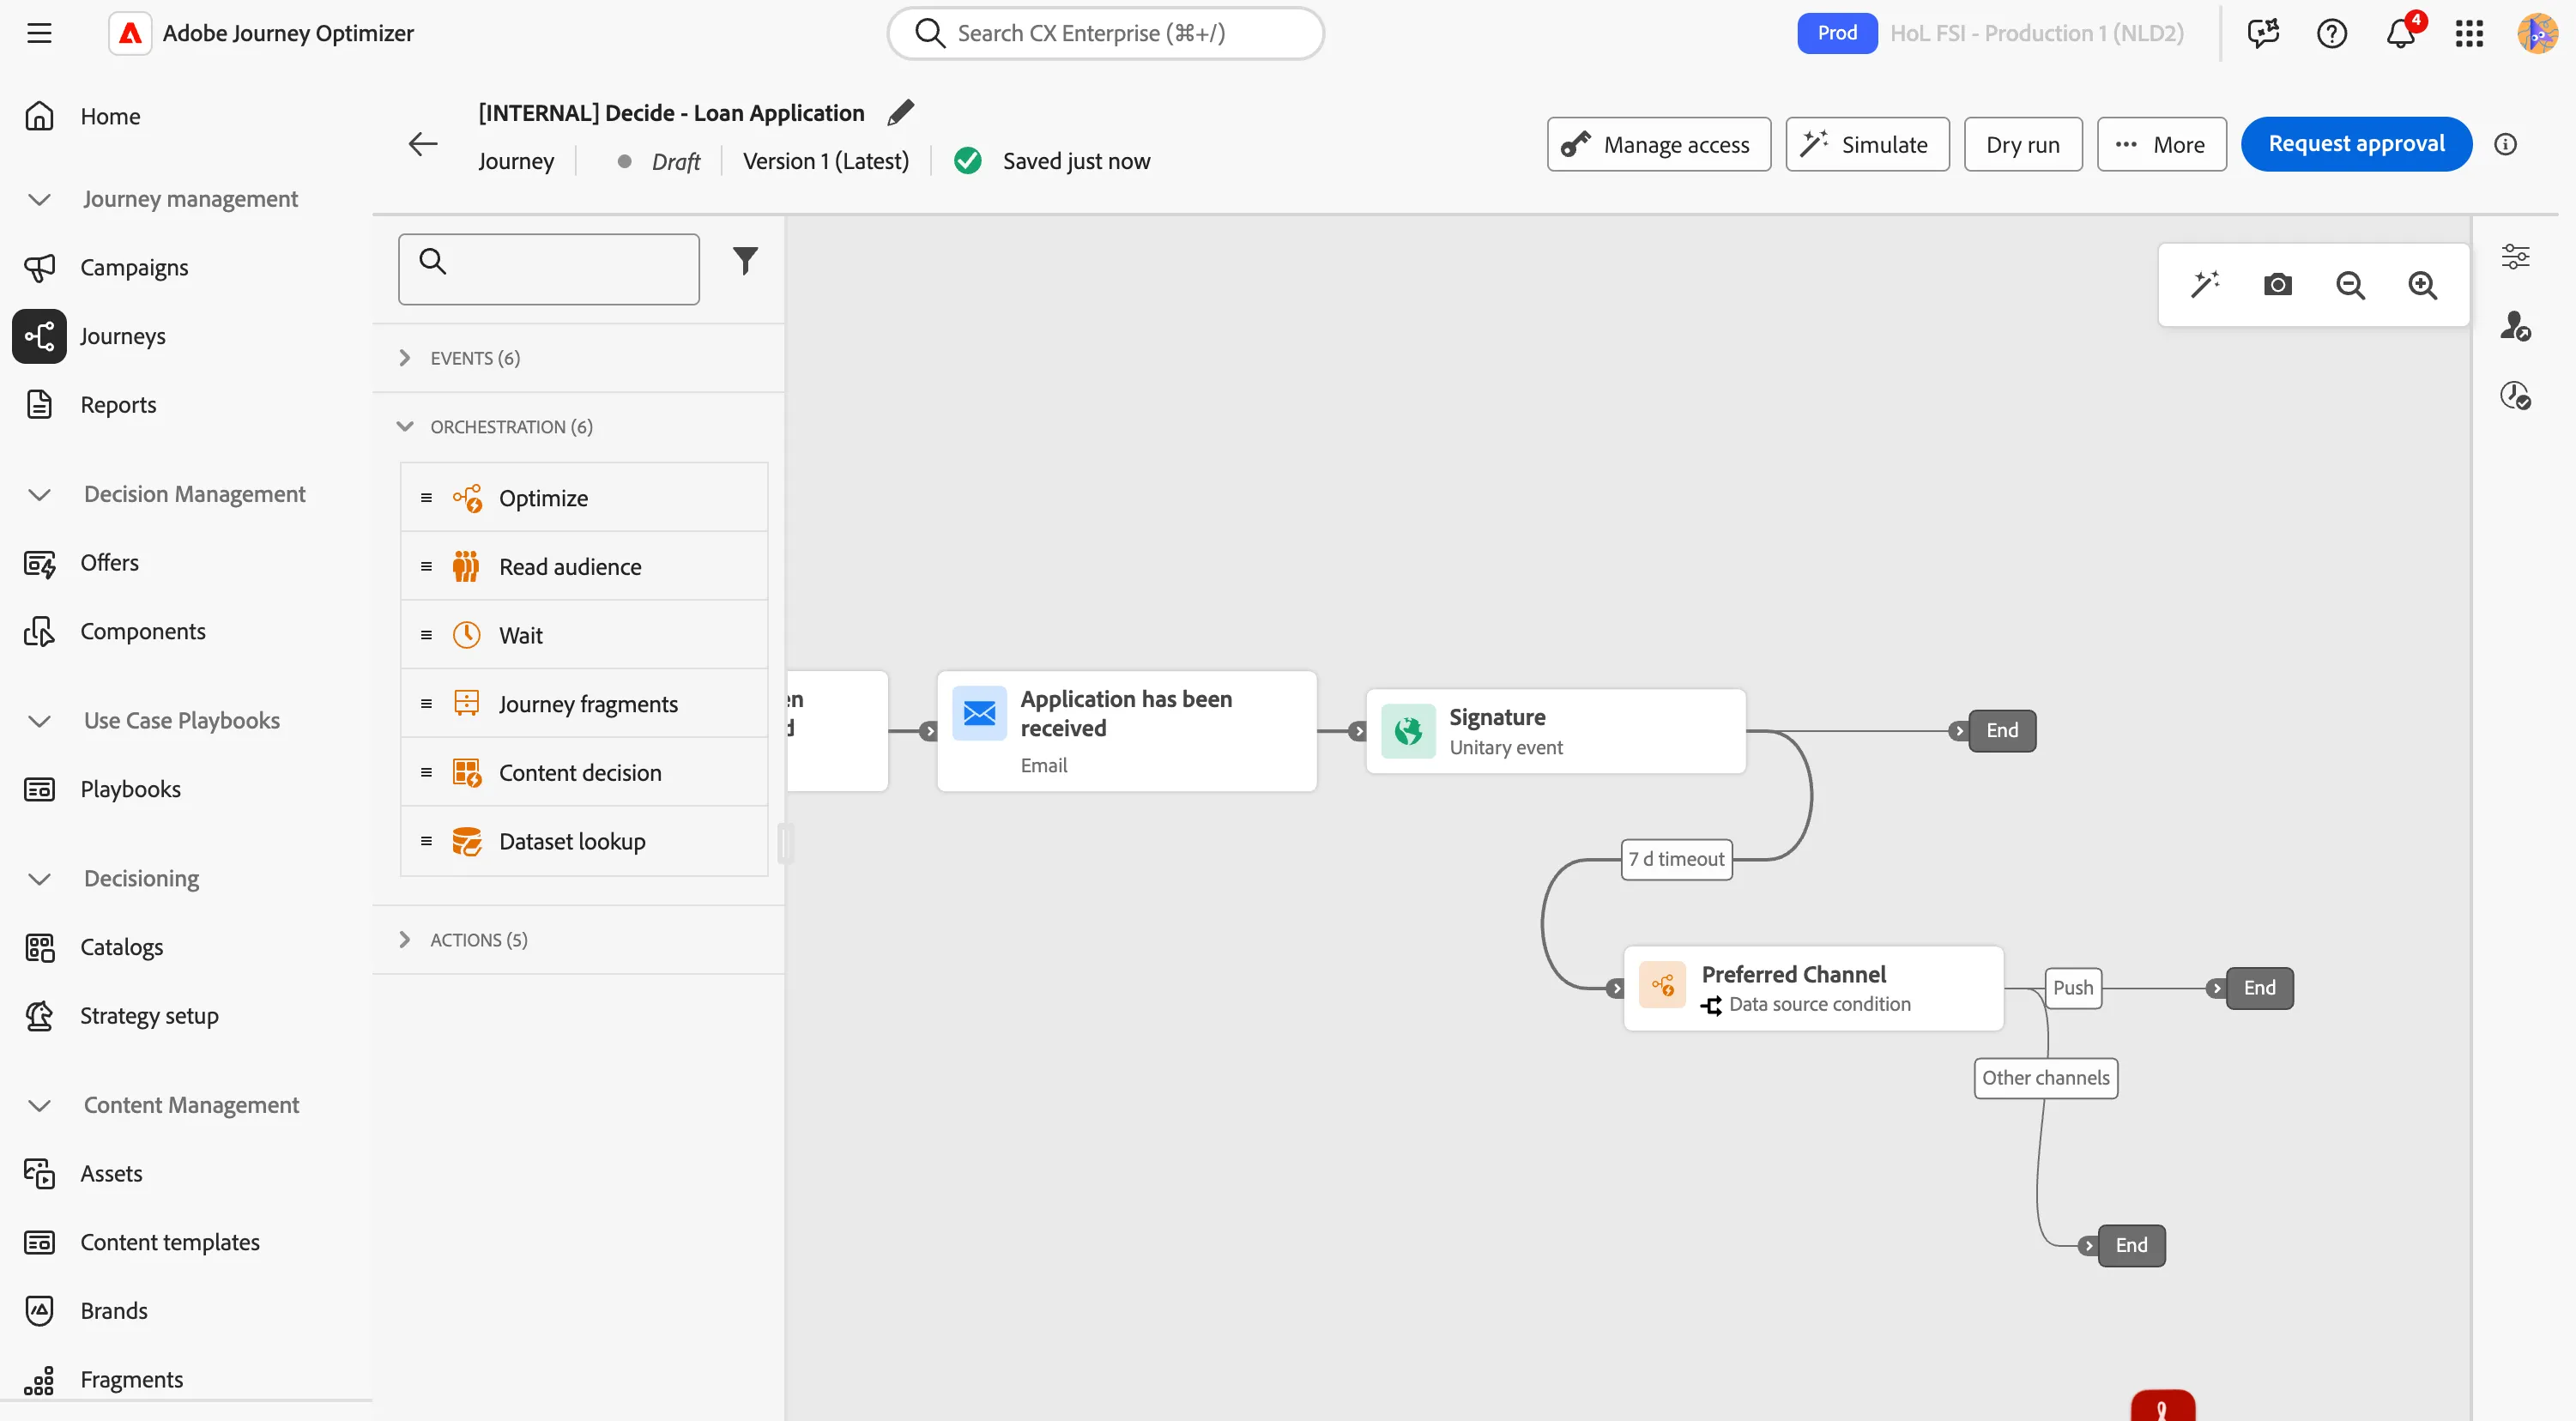Screen dimensions: 2576x1421
Task: Click the Search CX Enterprise box
Action: (x=1105, y=33)
